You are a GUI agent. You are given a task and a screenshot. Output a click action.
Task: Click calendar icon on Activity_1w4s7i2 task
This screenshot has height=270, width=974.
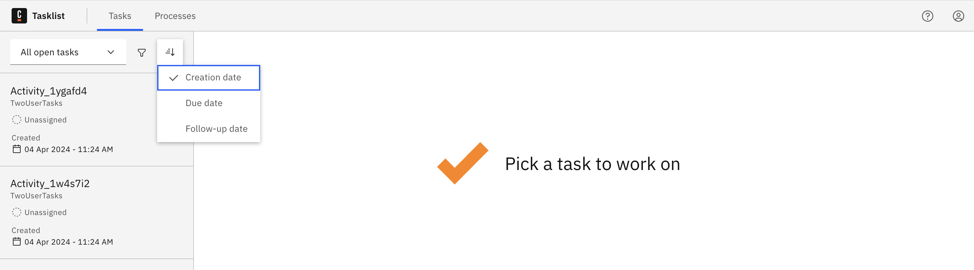click(x=17, y=242)
